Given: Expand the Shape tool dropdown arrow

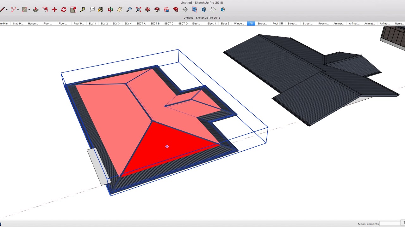Looking at the screenshot, I should pyautogui.click(x=29, y=10).
